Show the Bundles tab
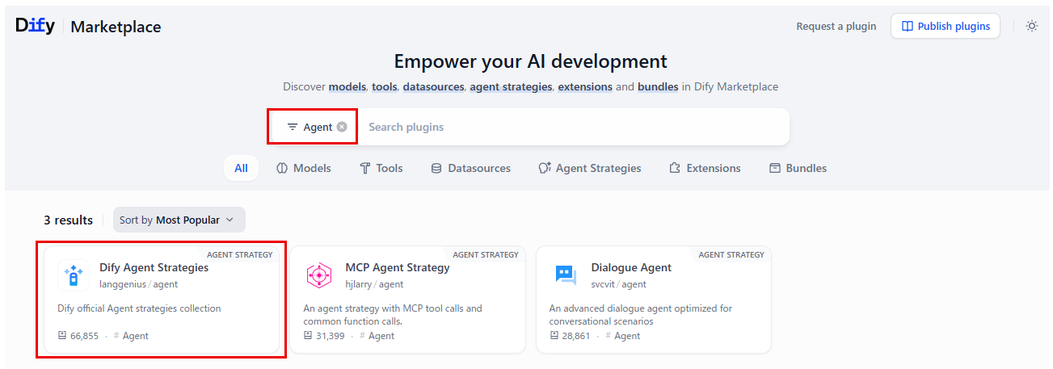Viewport: 1053px width, 369px height. 798,168
